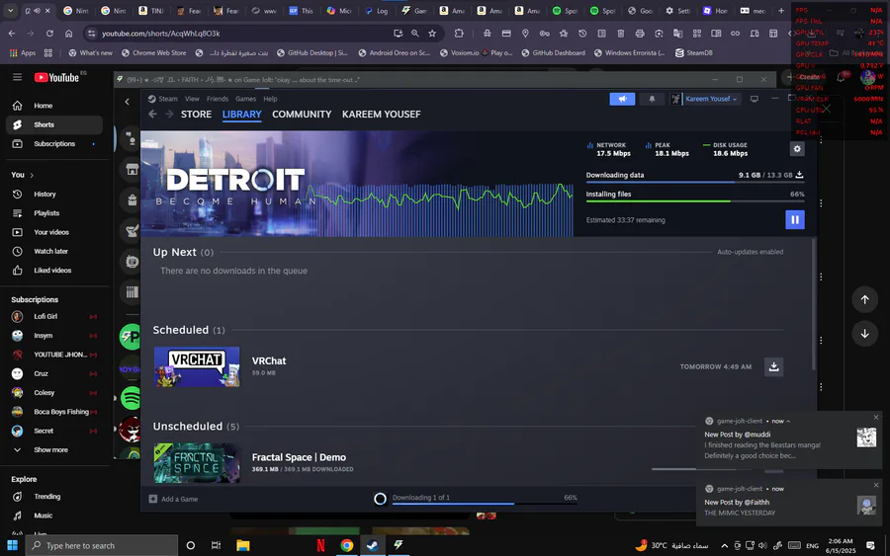Select the VRChat title text

pyautogui.click(x=268, y=361)
